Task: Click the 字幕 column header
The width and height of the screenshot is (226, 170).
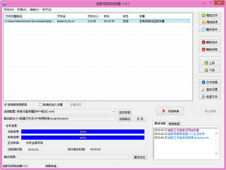Action: [x=142, y=16]
